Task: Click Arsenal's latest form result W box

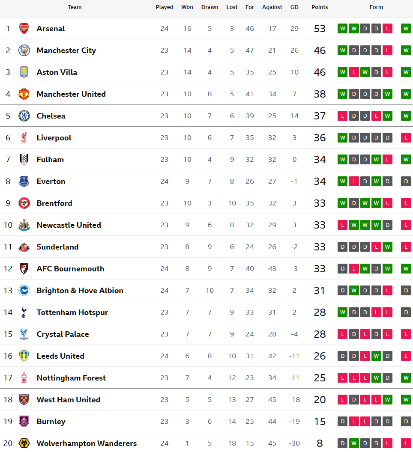Action: (406, 29)
